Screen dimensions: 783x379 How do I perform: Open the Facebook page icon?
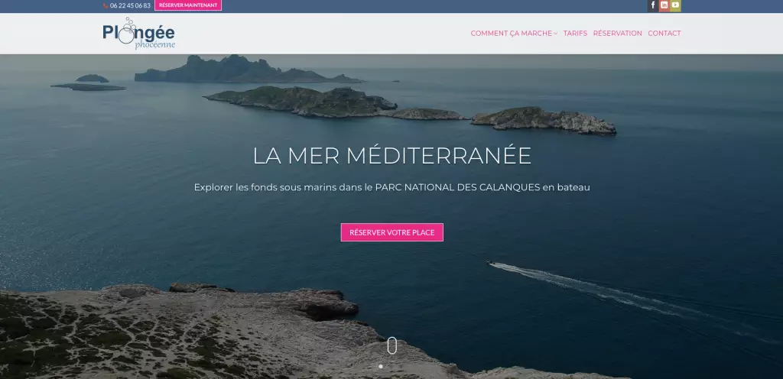[653, 5]
